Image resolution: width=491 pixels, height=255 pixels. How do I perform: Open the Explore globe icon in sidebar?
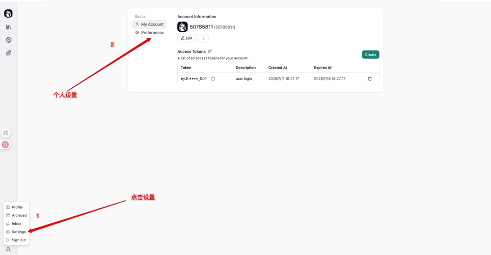[8, 40]
